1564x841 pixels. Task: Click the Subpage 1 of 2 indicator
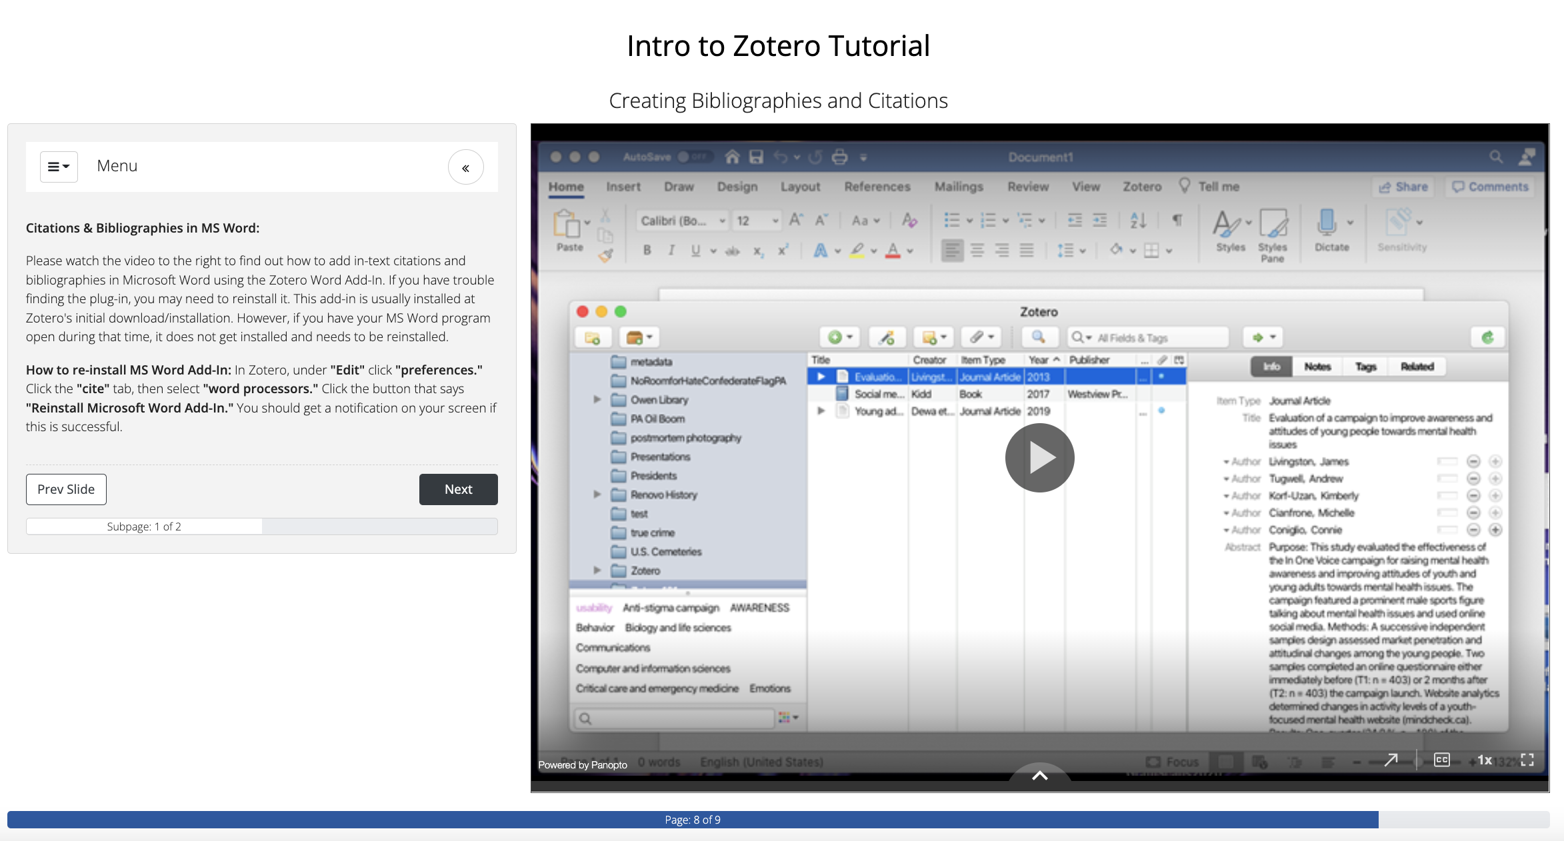click(144, 526)
